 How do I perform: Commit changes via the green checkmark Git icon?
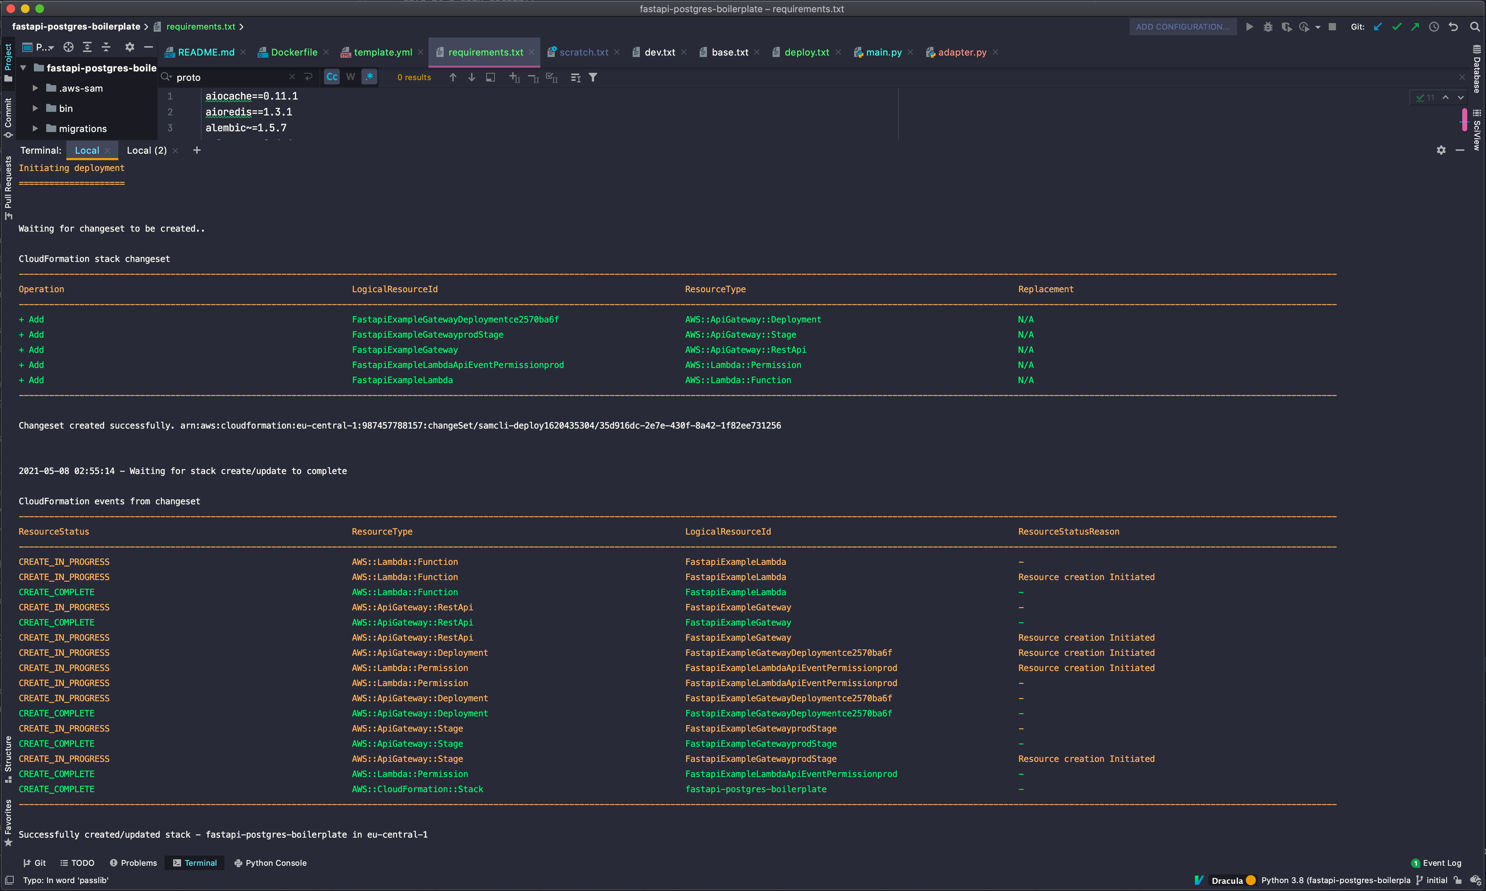(x=1397, y=26)
